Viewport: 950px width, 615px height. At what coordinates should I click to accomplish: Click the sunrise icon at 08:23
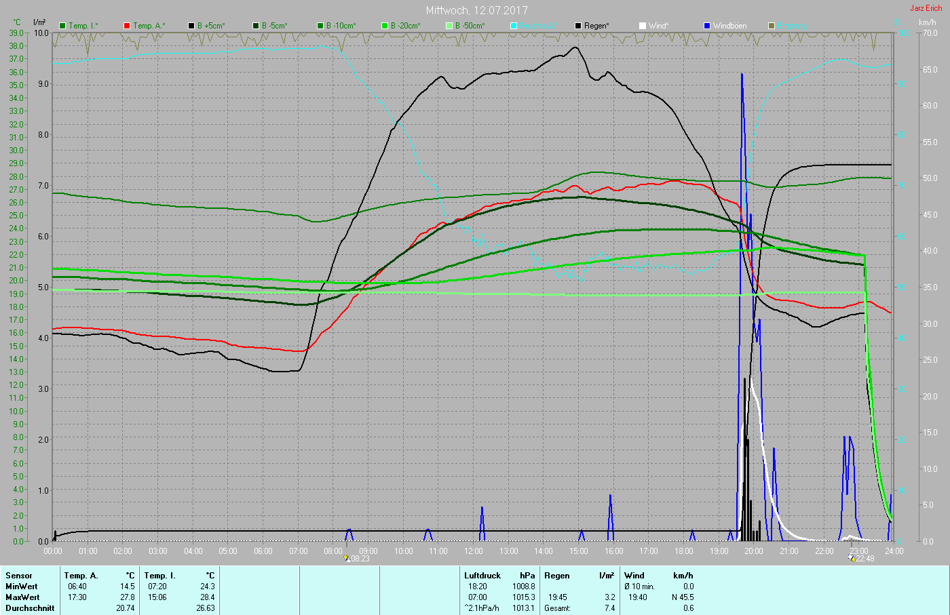[x=347, y=559]
